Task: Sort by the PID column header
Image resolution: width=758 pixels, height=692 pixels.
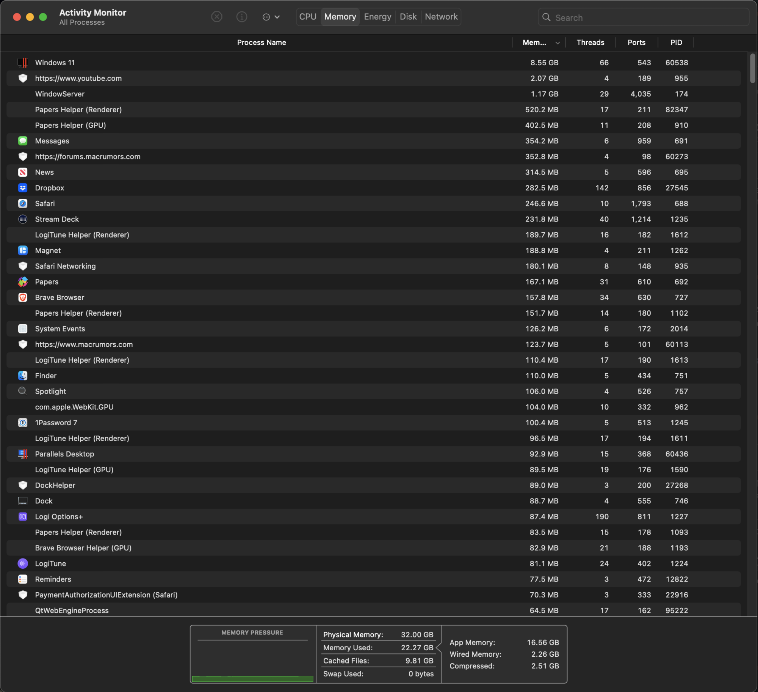Action: pyautogui.click(x=676, y=42)
